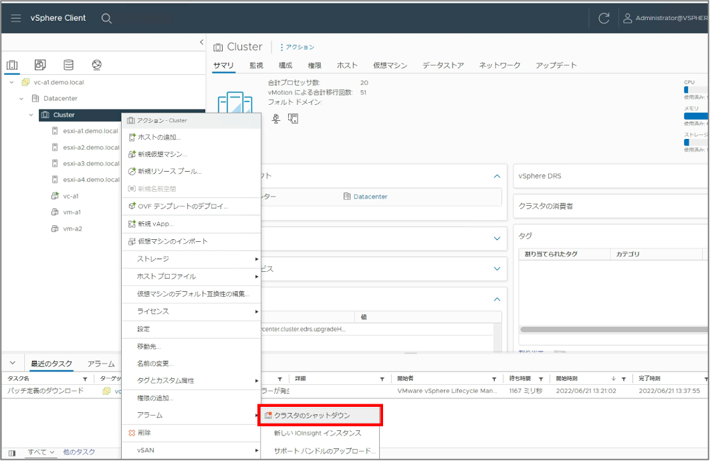
Task: Expand the アラーム submenu
Action: click(x=191, y=416)
